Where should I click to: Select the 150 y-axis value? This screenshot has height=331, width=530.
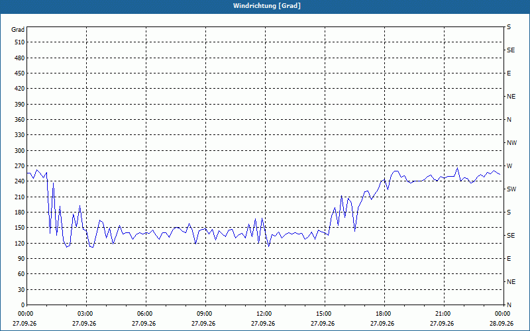(20, 228)
